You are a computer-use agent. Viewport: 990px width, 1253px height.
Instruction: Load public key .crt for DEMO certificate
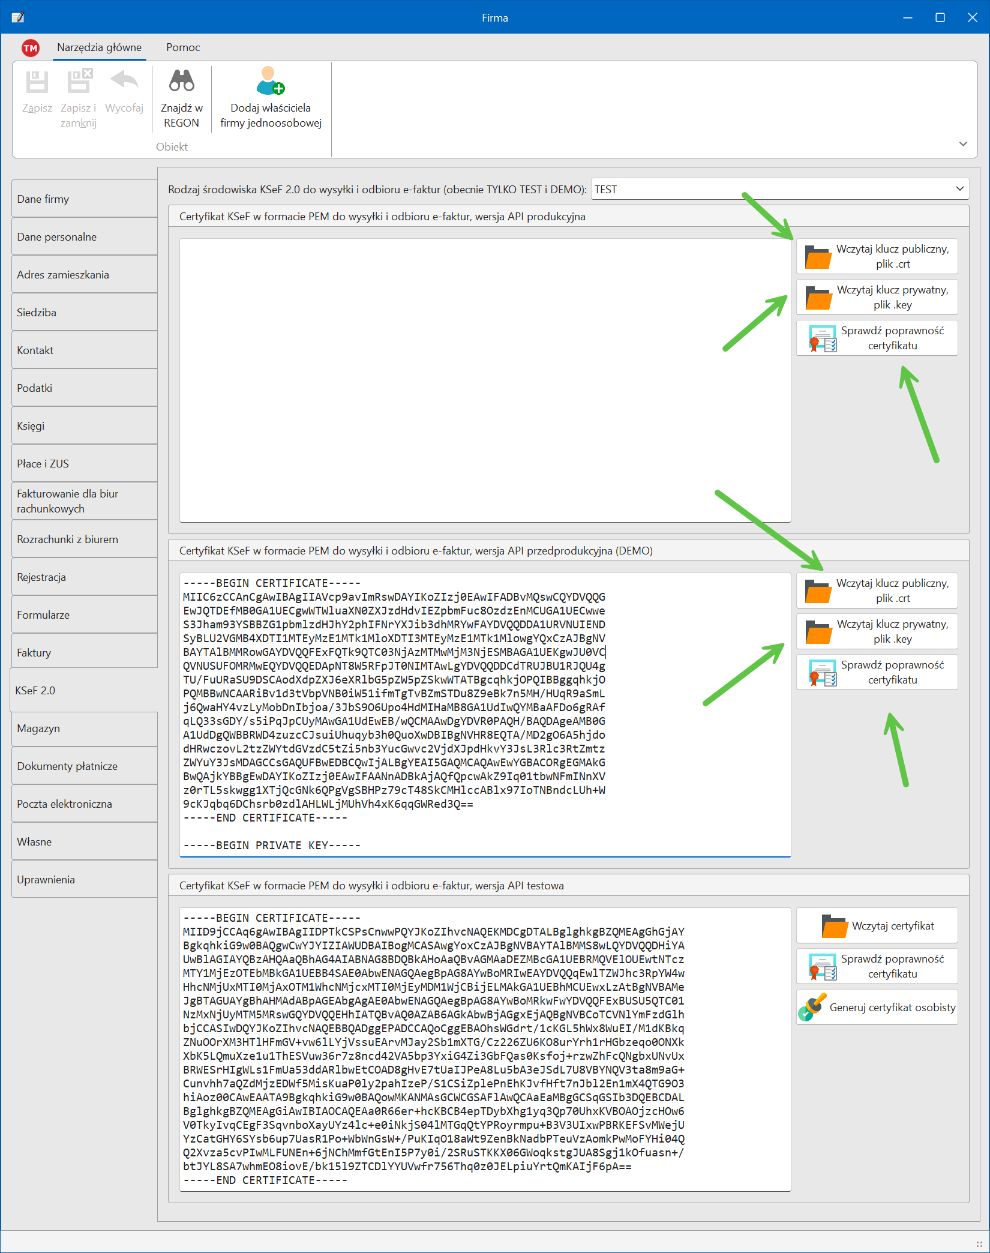point(877,590)
